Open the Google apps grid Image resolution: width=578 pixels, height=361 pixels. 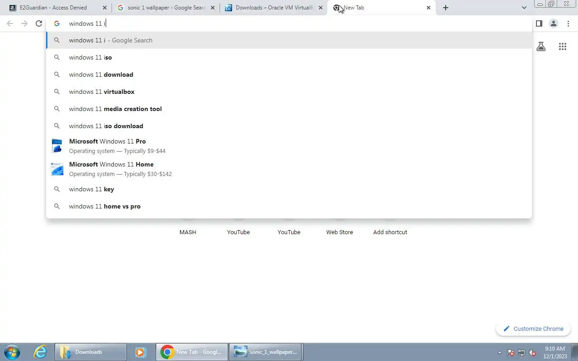563,46
